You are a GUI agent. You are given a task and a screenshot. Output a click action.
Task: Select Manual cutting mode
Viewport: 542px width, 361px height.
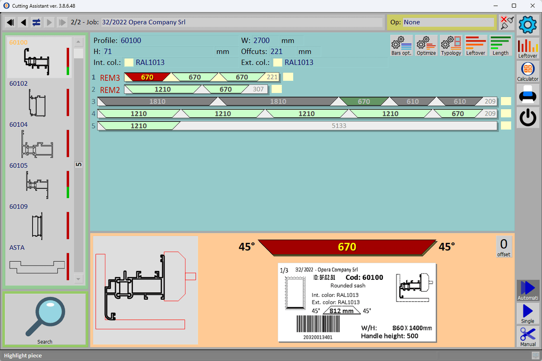click(x=528, y=337)
